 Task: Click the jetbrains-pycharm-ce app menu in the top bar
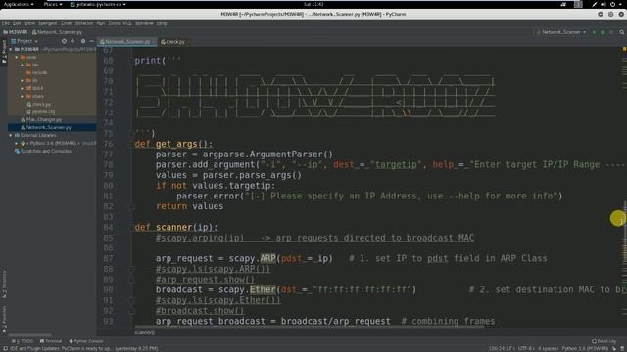[x=98, y=4]
